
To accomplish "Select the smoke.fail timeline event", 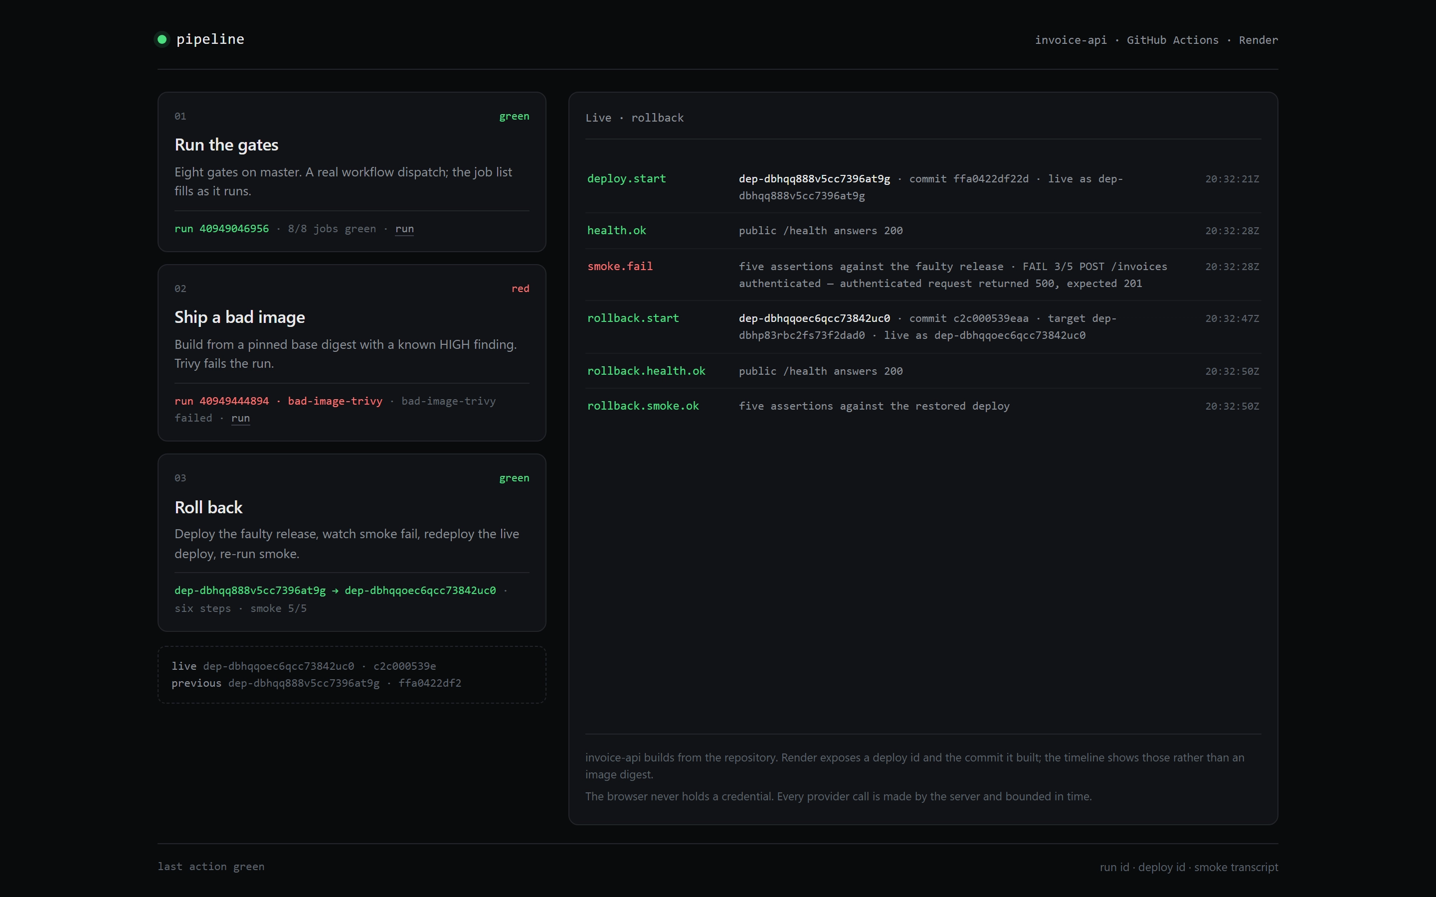I will (923, 275).
